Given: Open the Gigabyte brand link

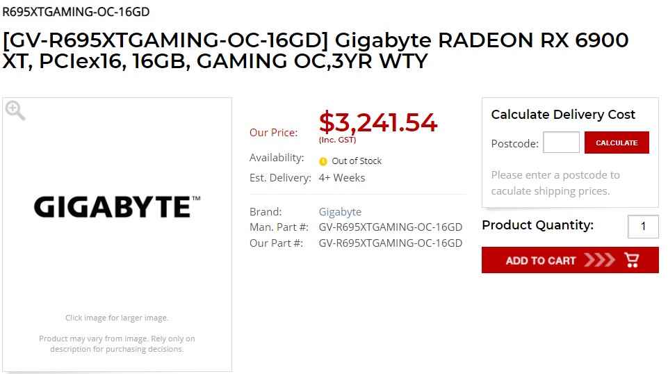Looking at the screenshot, I should click(x=340, y=212).
